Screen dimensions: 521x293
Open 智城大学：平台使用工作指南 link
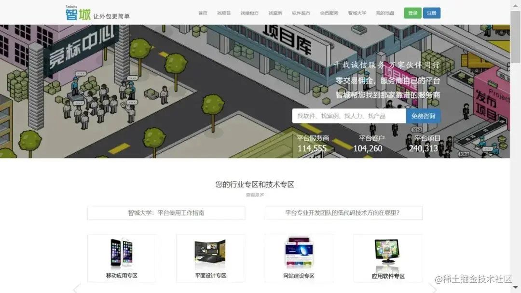tap(166, 213)
